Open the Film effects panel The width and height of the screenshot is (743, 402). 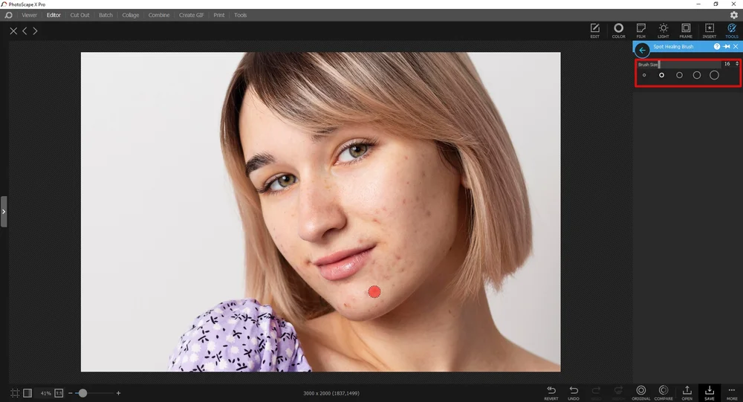click(x=640, y=30)
